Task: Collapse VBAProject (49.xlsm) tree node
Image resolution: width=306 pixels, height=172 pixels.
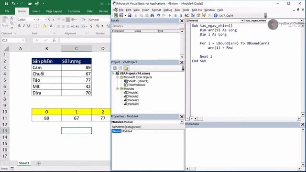Action: [113, 73]
